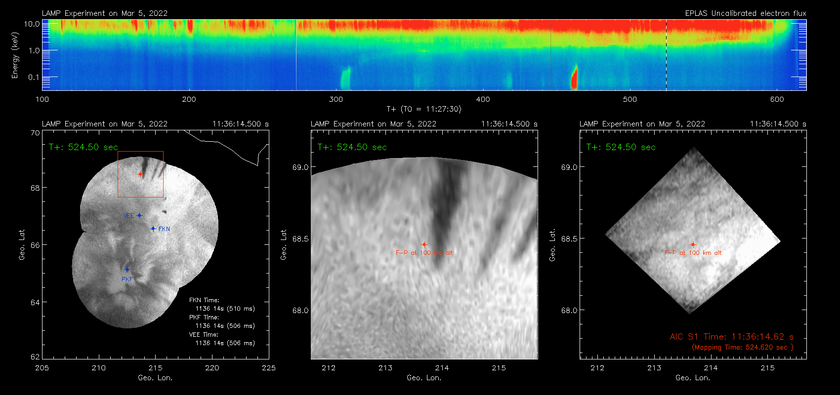
Task: Click the 'Energy (keV)' axis label
Action: (x=15, y=55)
